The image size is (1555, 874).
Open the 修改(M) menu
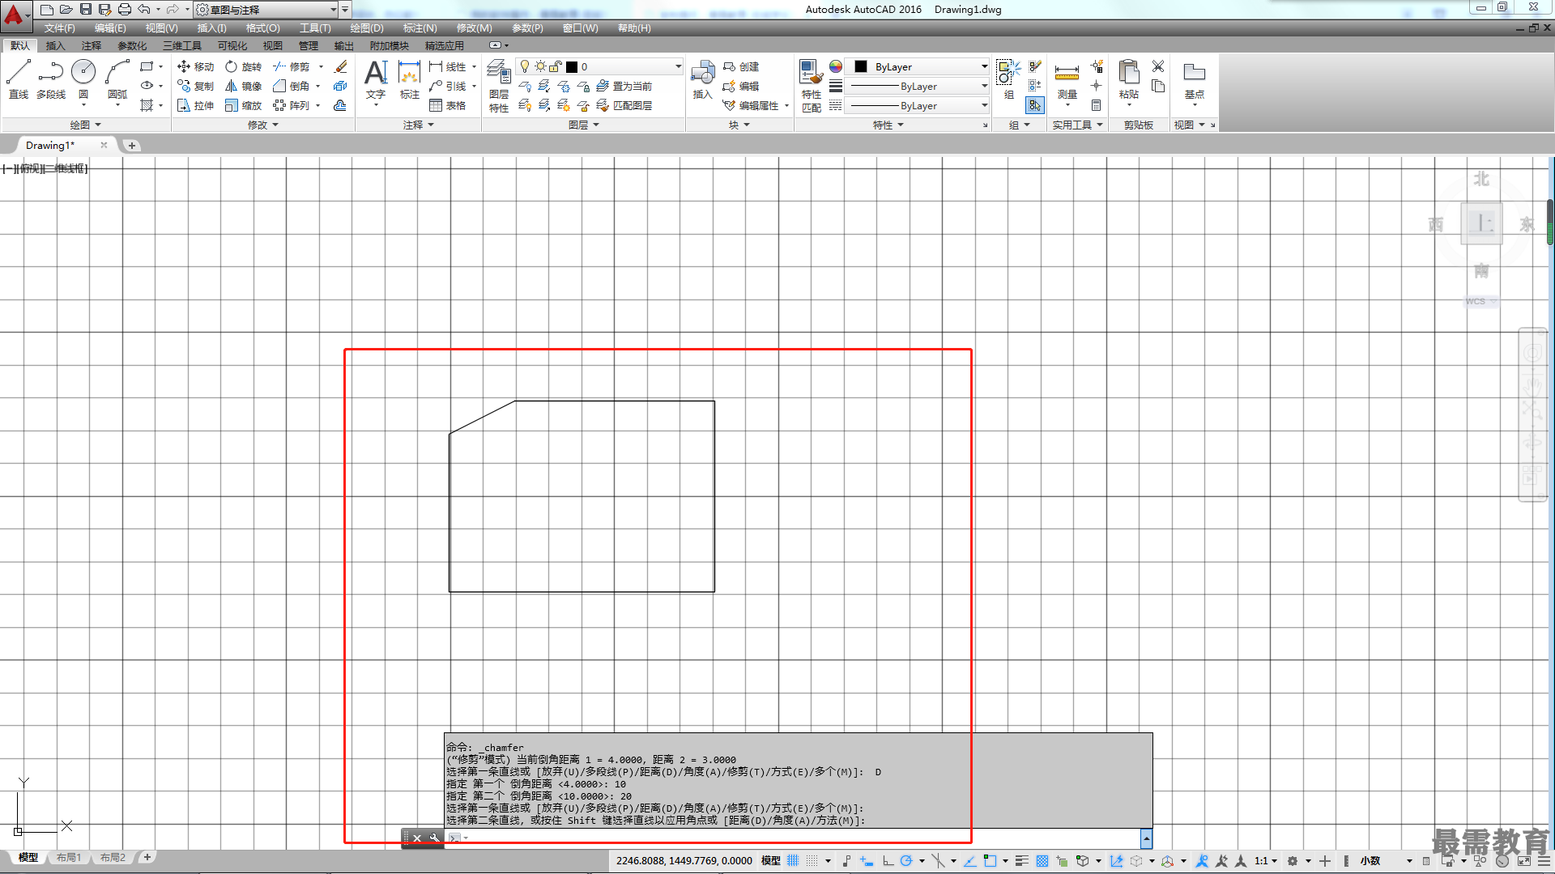coord(474,28)
